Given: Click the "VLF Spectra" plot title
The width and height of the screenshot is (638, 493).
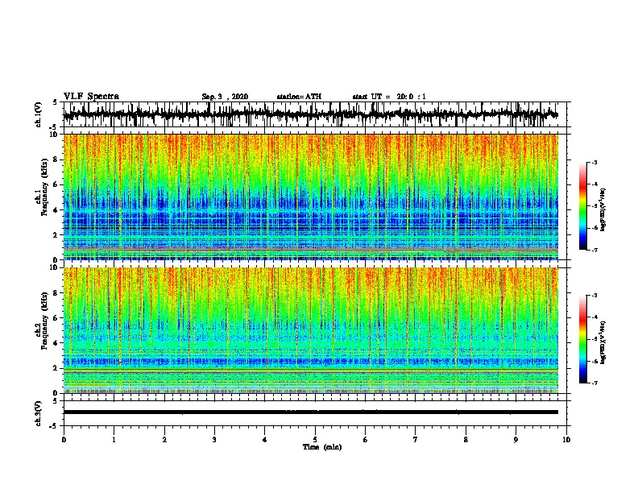Looking at the screenshot, I should point(91,97).
